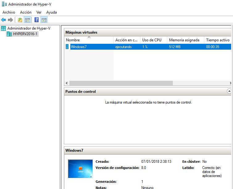
Task: Sort by Tiempo activo column header
Action: pyautogui.click(x=218, y=40)
